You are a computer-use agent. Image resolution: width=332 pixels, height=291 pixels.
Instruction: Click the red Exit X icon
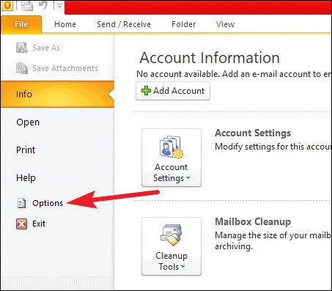click(x=21, y=224)
